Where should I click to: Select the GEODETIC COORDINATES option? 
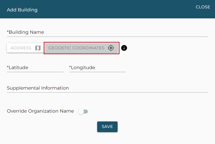(76, 48)
